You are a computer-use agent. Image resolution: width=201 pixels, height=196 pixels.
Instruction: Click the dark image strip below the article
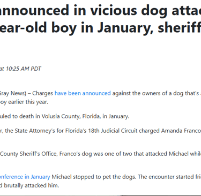click(x=100, y=195)
